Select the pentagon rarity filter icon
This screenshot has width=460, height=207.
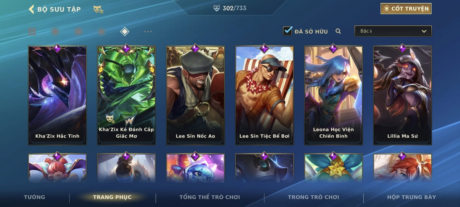pos(101,32)
